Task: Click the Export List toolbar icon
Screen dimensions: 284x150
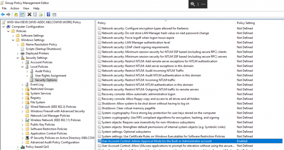Action: tap(41, 14)
